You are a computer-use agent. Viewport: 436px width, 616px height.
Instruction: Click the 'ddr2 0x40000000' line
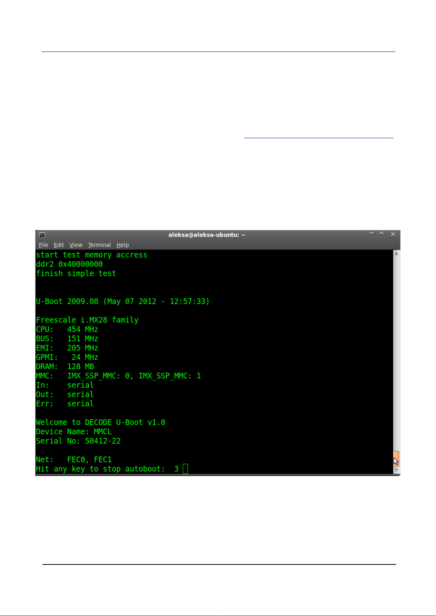[x=69, y=264]
